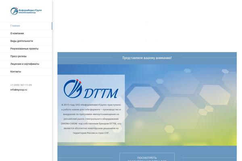Click the Посмотреть button below banner
The height and width of the screenshot is (161, 242).
pyautogui.click(x=147, y=157)
